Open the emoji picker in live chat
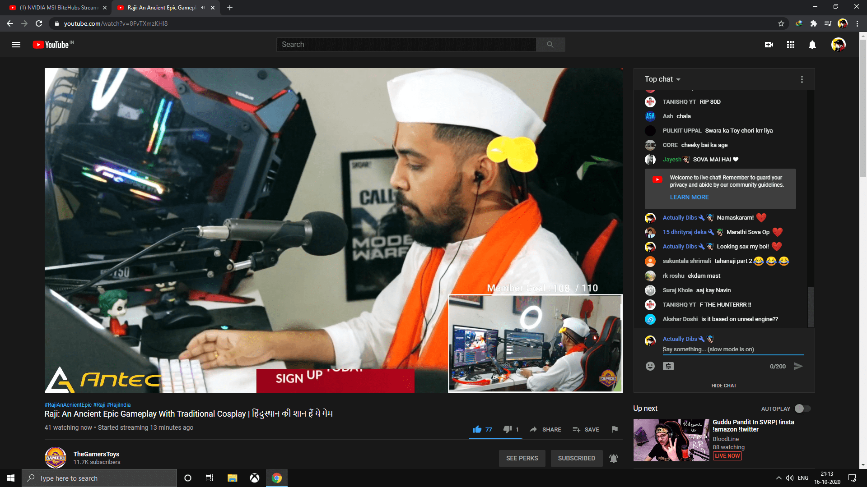 pos(650,366)
